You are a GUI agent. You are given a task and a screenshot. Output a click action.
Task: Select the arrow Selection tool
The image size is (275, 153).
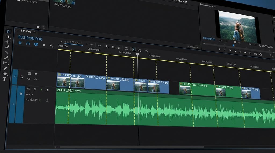coord(8,32)
